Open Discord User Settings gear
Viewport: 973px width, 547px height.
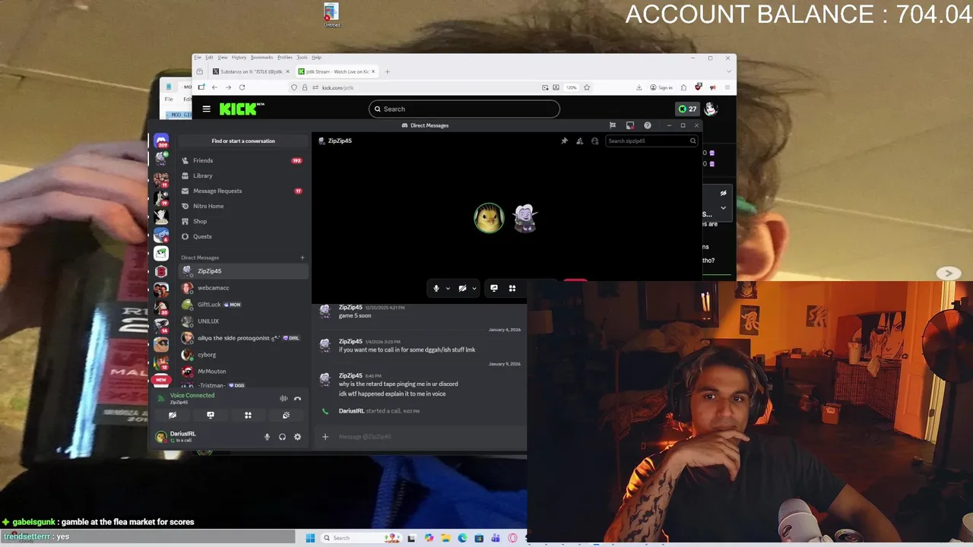click(x=297, y=437)
